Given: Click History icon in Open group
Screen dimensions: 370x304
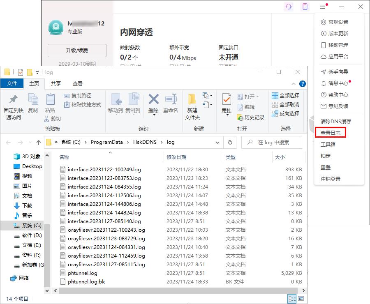Looking at the screenshot, I should (x=251, y=117).
